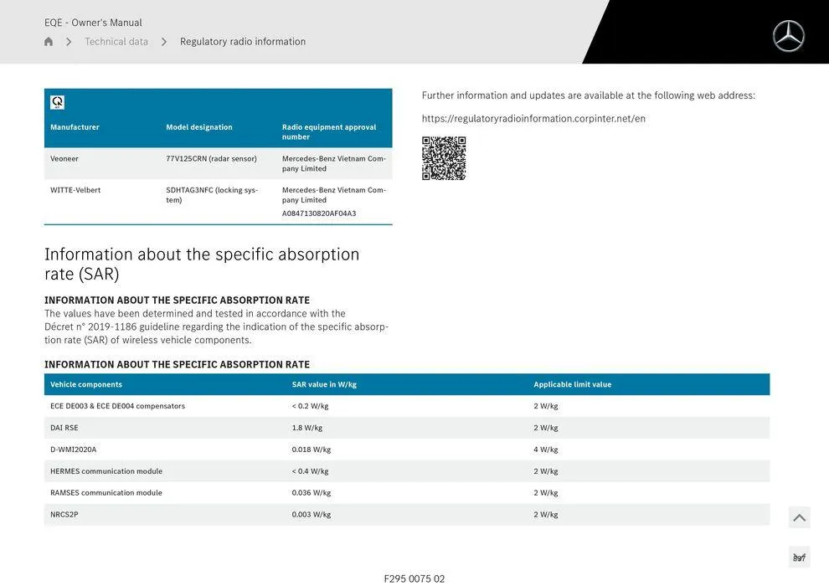Click the chevron after the home icon
Viewport: 829px width, 586px height.
point(69,40)
